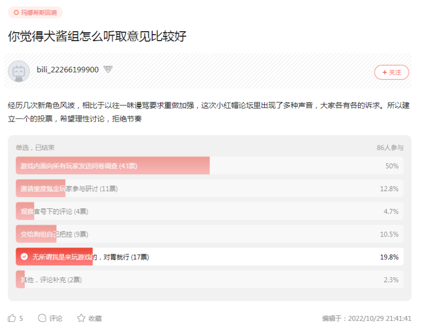Click the user level badge icon
This screenshot has height=336, width=428.
pyautogui.click(x=108, y=69)
